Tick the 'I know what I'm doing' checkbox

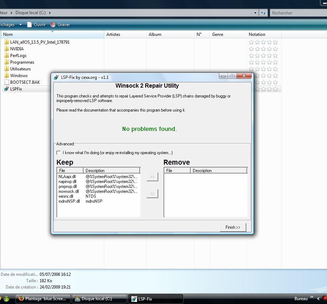tap(58, 153)
